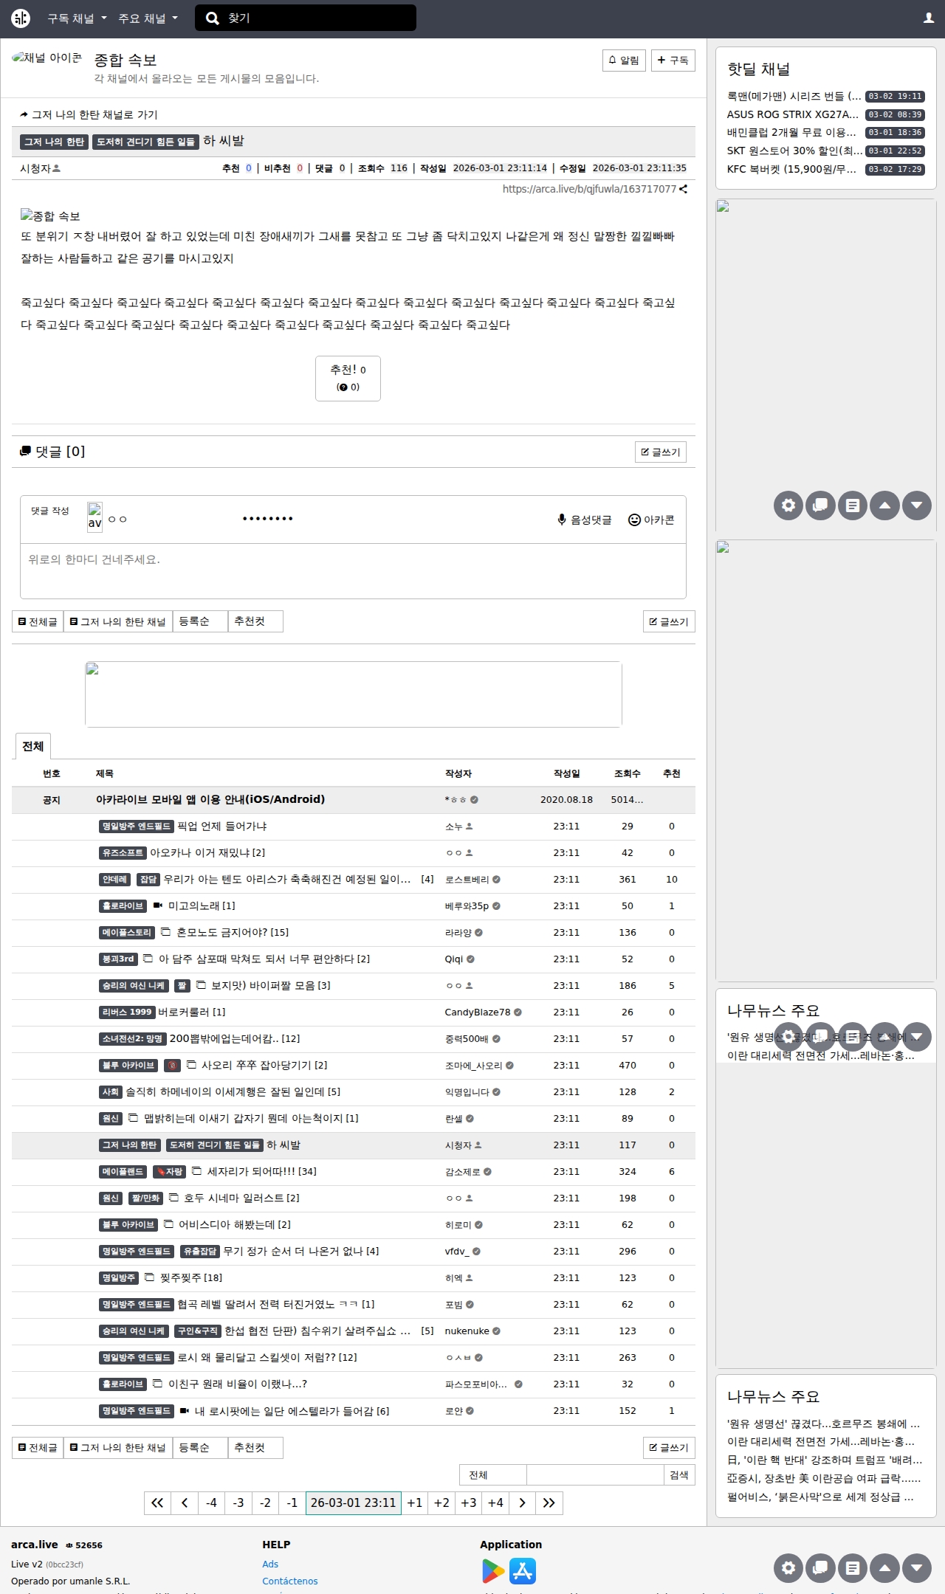Click the 찾기 search input field
945x1594 pixels.
306,18
